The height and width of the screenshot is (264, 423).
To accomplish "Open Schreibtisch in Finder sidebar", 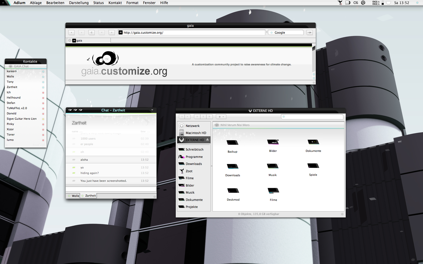I will coord(194,149).
